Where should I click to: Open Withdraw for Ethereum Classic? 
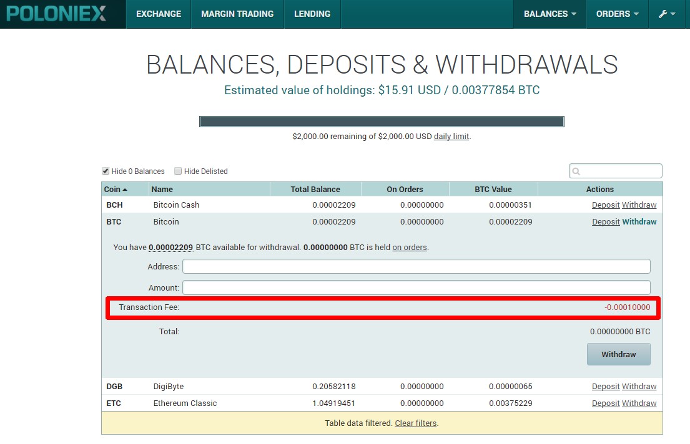[x=639, y=403]
